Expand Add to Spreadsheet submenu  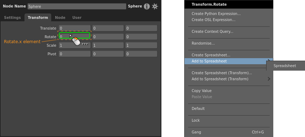229,61
